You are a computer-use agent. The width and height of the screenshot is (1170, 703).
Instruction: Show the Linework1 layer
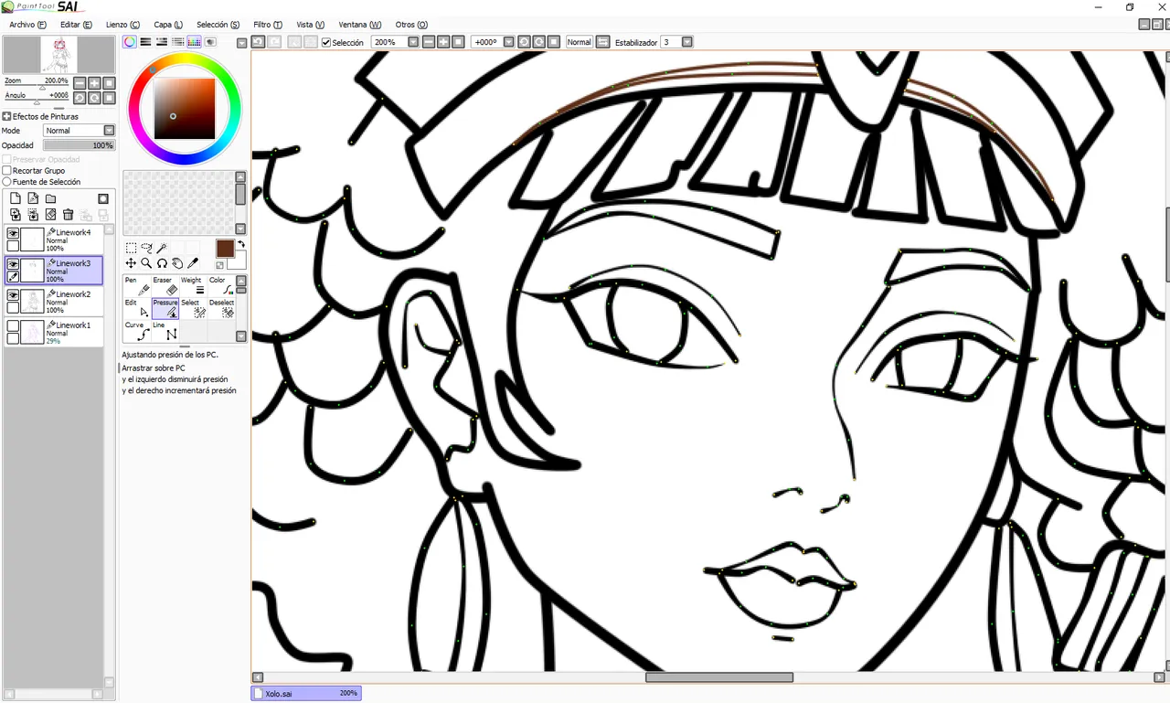(x=13, y=326)
